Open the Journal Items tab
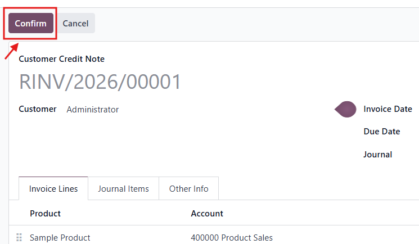This screenshot has height=244, width=419. (123, 189)
